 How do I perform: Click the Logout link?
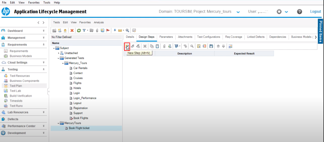point(315,11)
